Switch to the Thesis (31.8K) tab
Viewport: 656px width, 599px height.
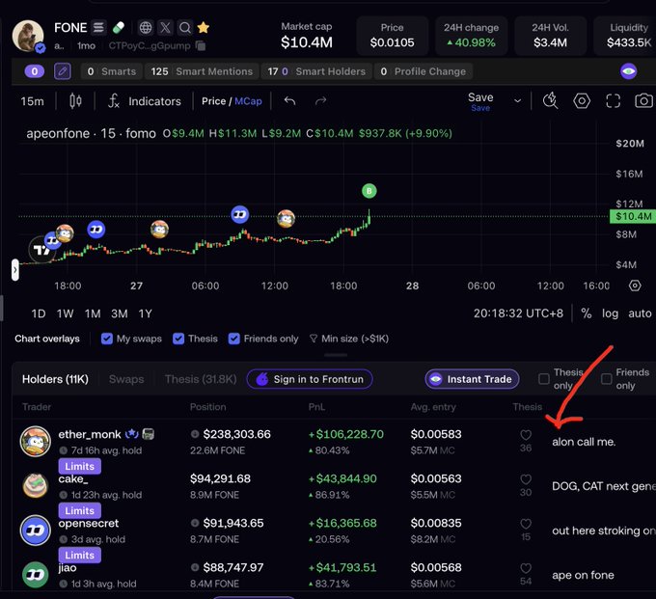tap(201, 379)
